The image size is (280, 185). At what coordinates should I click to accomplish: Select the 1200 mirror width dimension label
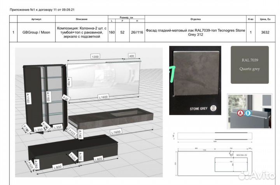95,57
